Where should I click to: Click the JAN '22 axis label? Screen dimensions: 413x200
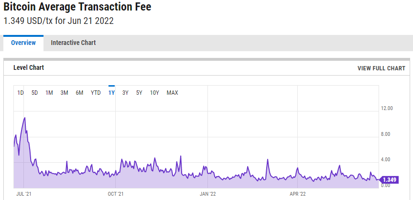pos(208,194)
